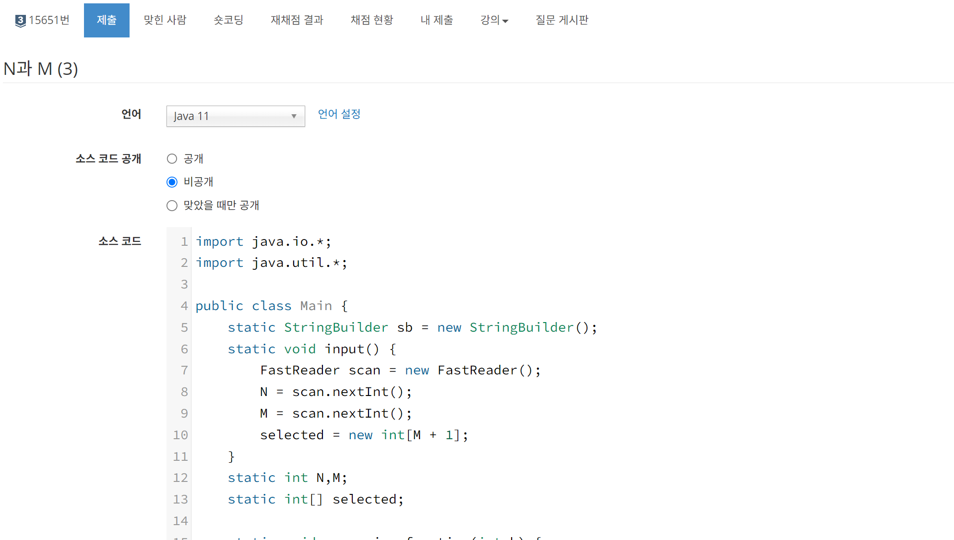This screenshot has height=540, width=954.
Task: Select the 비공개 radio button
Action: coord(172,182)
